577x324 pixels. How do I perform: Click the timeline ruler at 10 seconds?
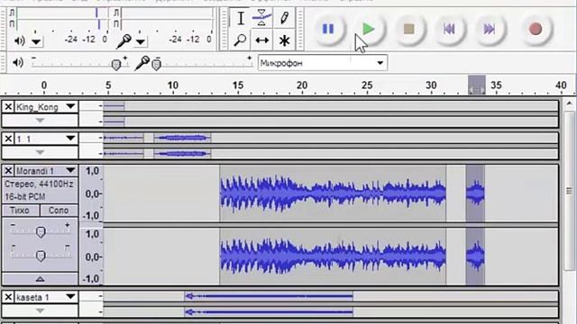(x=173, y=85)
